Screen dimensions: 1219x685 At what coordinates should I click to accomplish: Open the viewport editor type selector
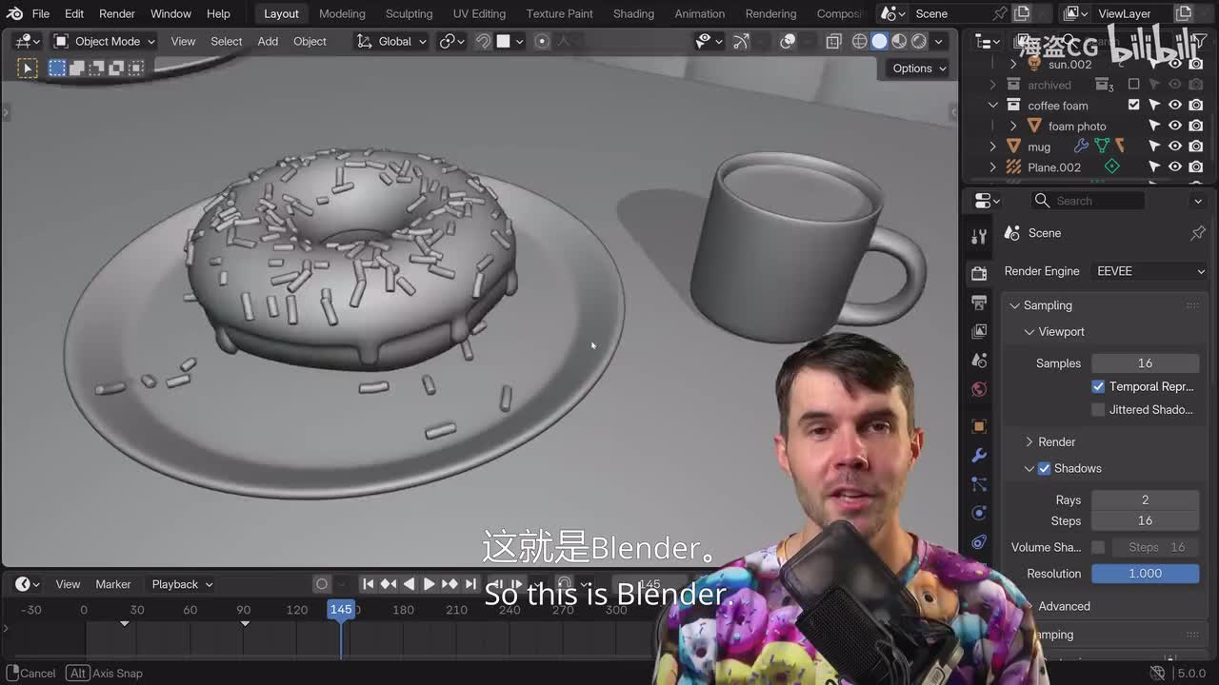coord(27,41)
